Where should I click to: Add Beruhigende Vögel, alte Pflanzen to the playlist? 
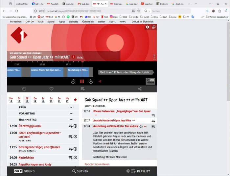(x=71, y=149)
